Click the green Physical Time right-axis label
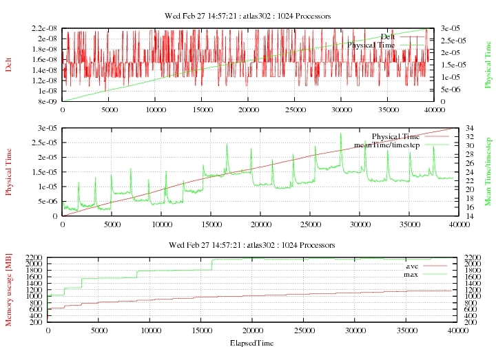This screenshot has width=496, height=347. pyautogui.click(x=487, y=65)
